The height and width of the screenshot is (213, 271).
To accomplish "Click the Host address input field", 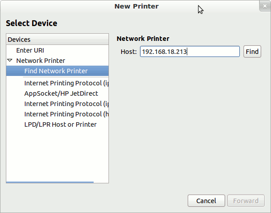I will (190, 52).
